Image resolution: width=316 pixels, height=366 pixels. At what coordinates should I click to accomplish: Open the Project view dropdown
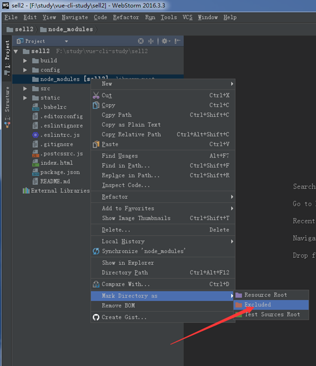(x=66, y=42)
